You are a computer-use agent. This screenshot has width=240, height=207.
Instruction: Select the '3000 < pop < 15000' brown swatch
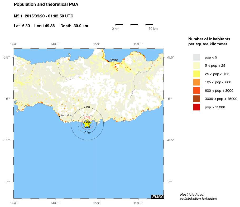(196, 99)
